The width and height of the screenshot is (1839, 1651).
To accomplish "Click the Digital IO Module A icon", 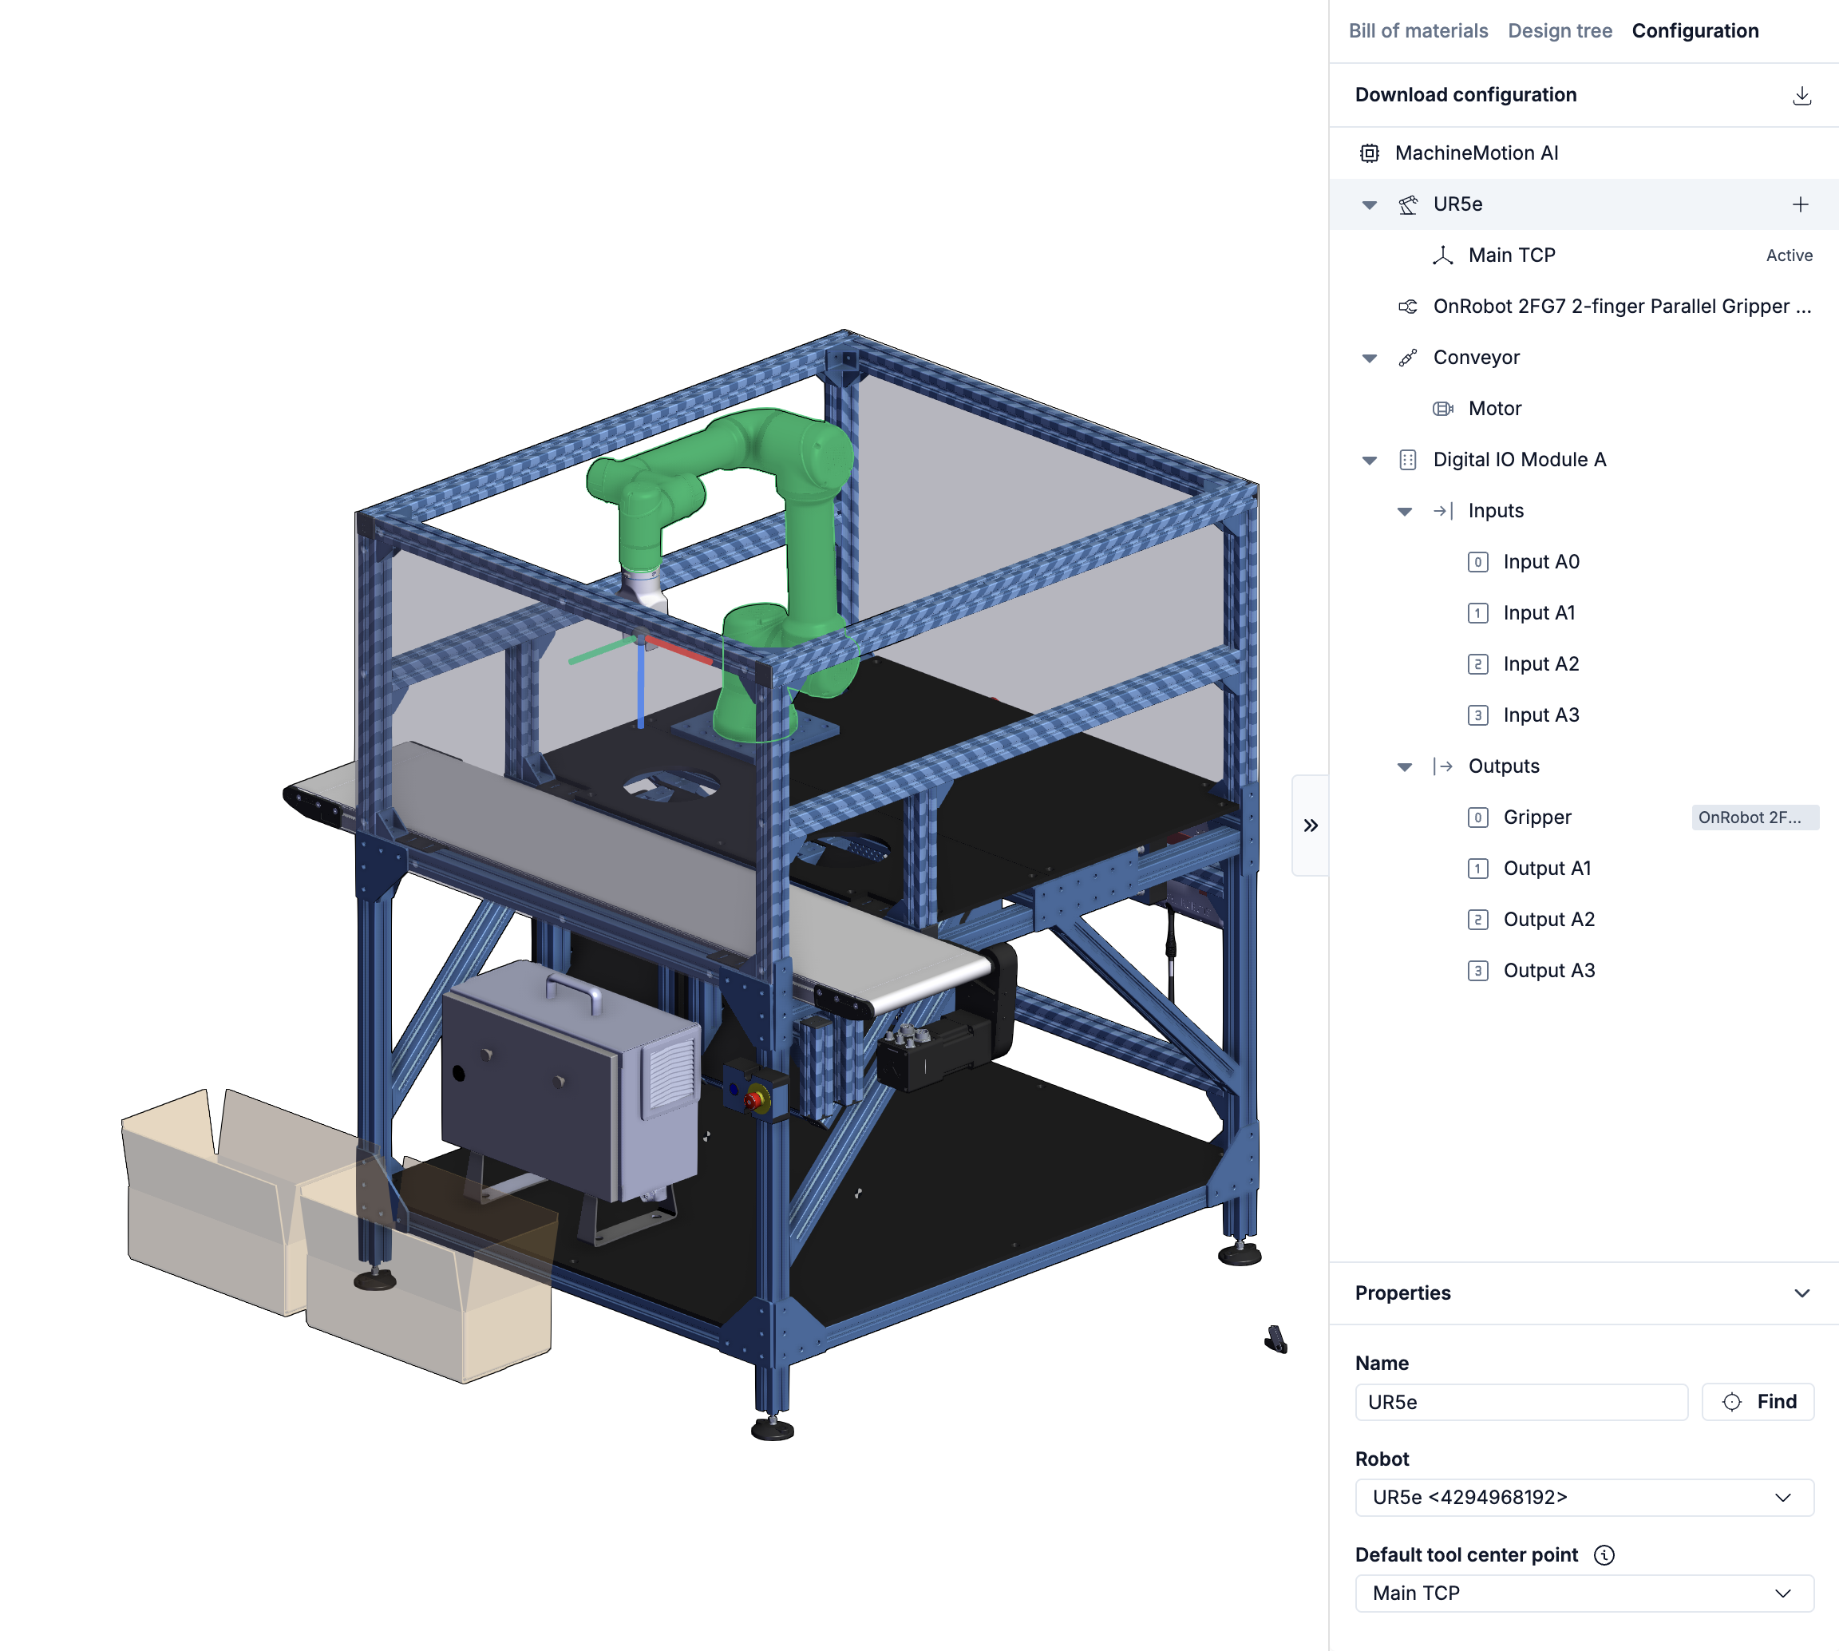I will pos(1407,460).
